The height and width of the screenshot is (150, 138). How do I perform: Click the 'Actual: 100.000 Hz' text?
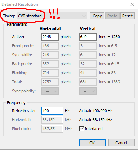click(x=96, y=111)
